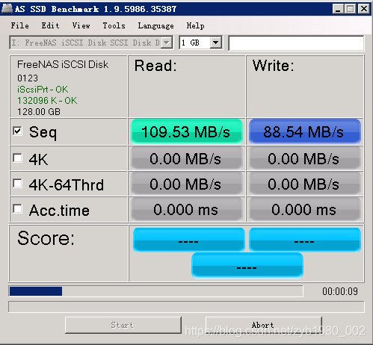Open the Language menu
The image size is (373, 345).
(155, 25)
